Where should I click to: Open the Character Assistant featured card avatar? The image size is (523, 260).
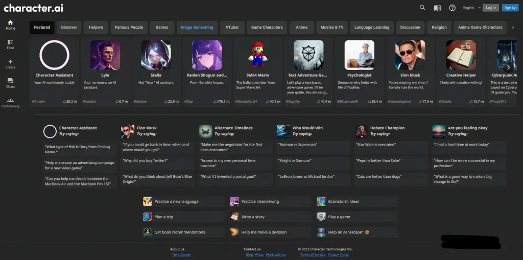click(x=54, y=55)
